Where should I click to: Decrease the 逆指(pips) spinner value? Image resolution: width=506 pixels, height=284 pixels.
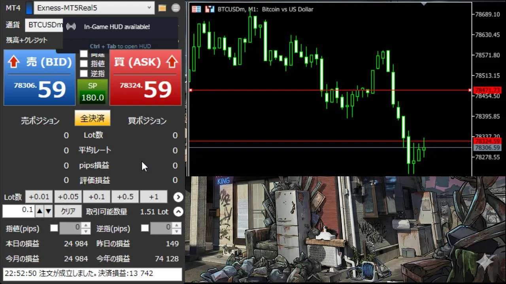click(x=177, y=231)
